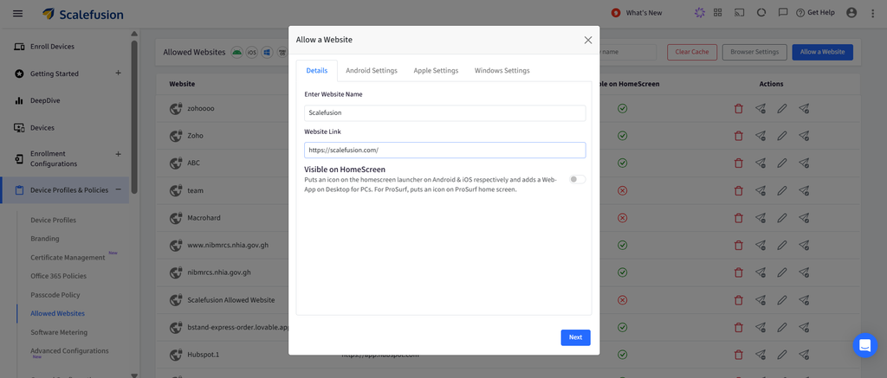Open the chat message icon in header

point(783,12)
